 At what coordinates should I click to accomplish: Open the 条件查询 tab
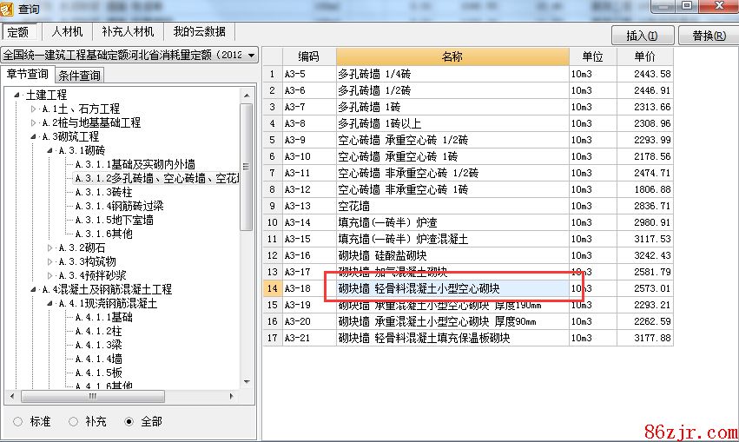[x=80, y=76]
